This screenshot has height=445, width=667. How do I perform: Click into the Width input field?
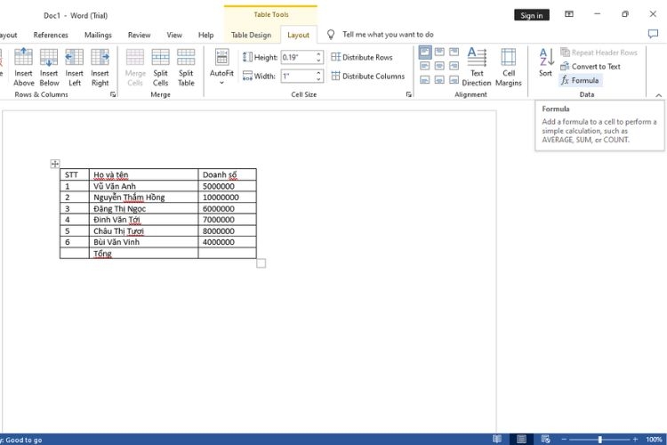[298, 77]
